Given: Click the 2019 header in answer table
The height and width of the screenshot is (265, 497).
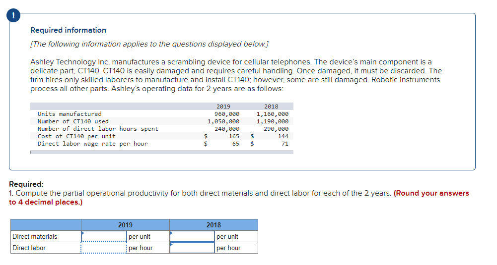Looking at the screenshot, I should 125,225.
